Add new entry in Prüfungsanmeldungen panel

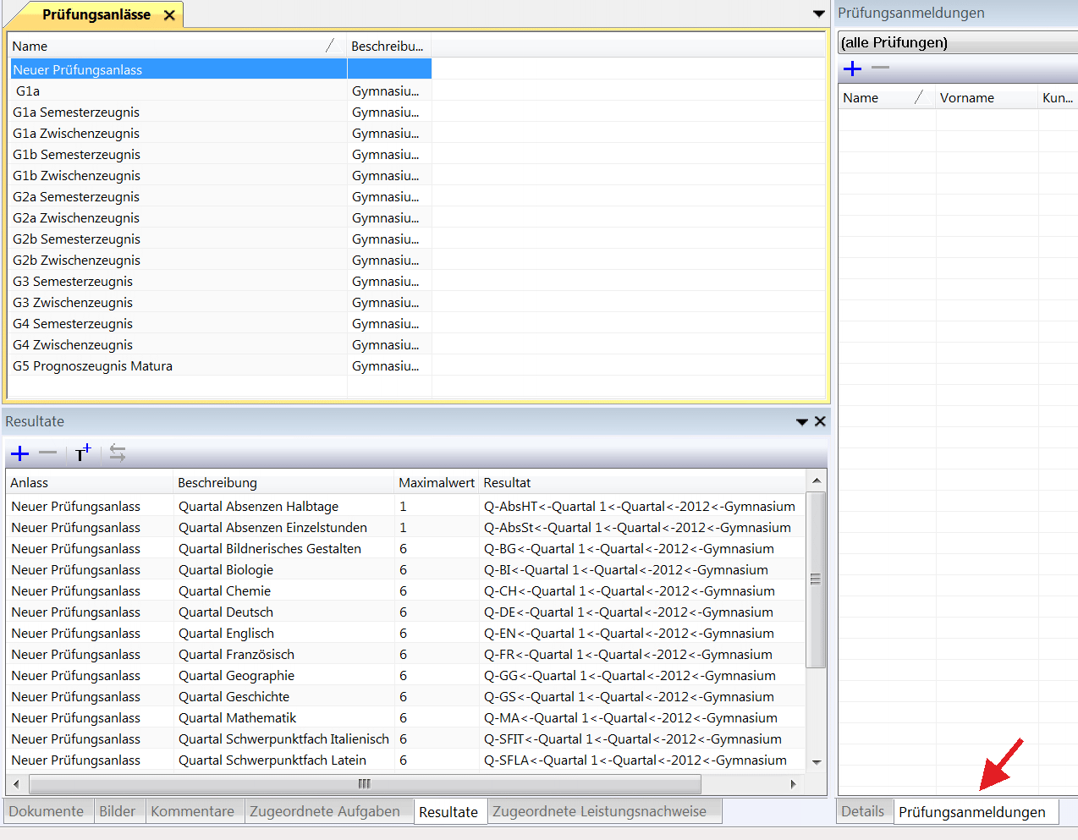(852, 69)
